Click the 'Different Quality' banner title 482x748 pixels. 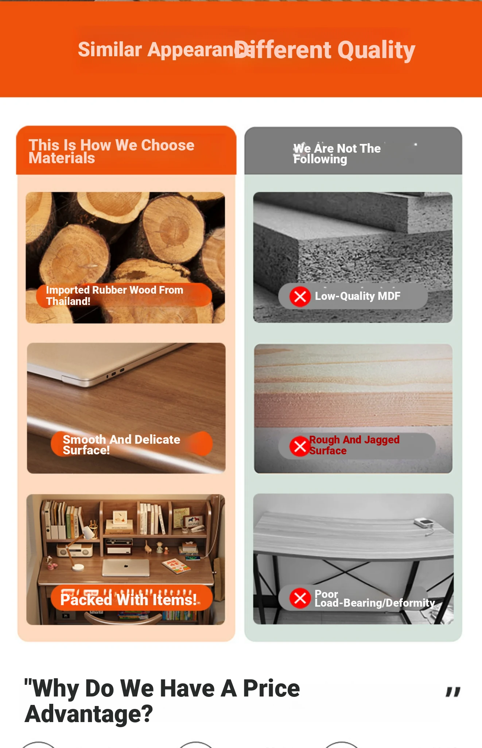325,50
